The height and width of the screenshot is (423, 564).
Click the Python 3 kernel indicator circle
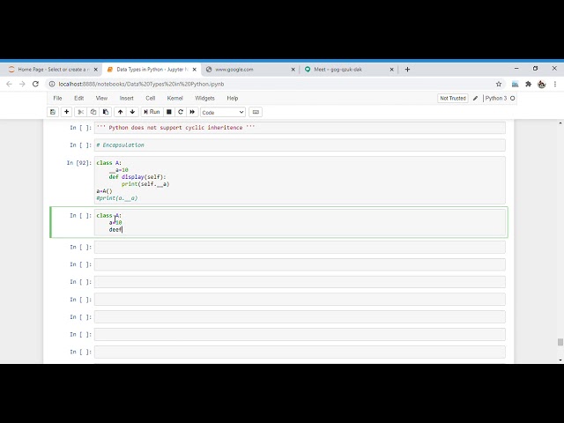click(513, 98)
